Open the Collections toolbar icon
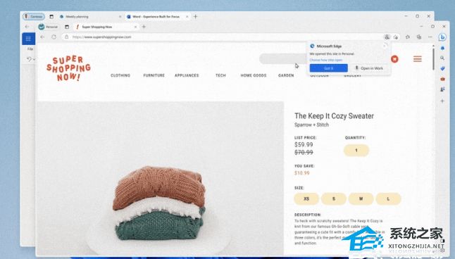The width and height of the screenshot is (455, 259). coord(419,37)
